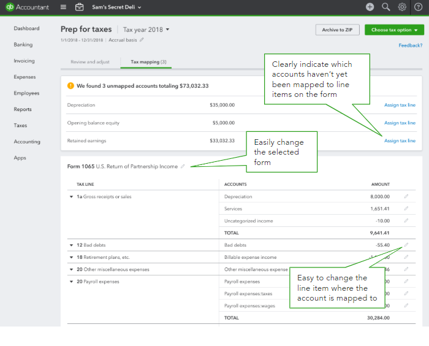Assign tax line for Depreciation
Image resolution: width=429 pixels, height=346 pixels.
(400, 105)
